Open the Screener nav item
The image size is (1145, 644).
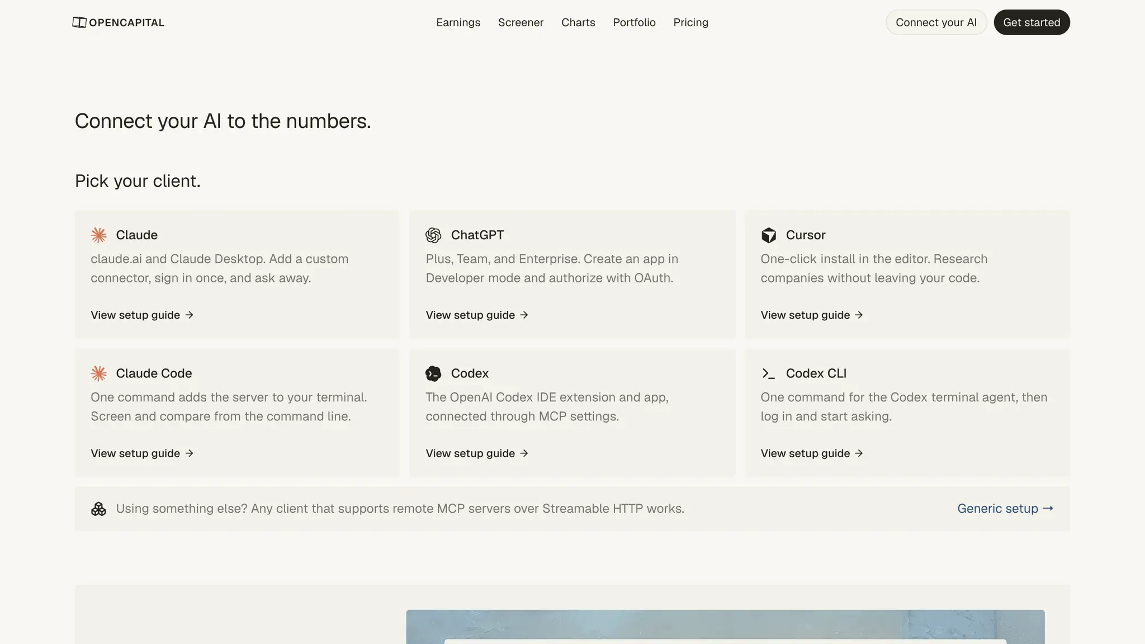pos(521,22)
